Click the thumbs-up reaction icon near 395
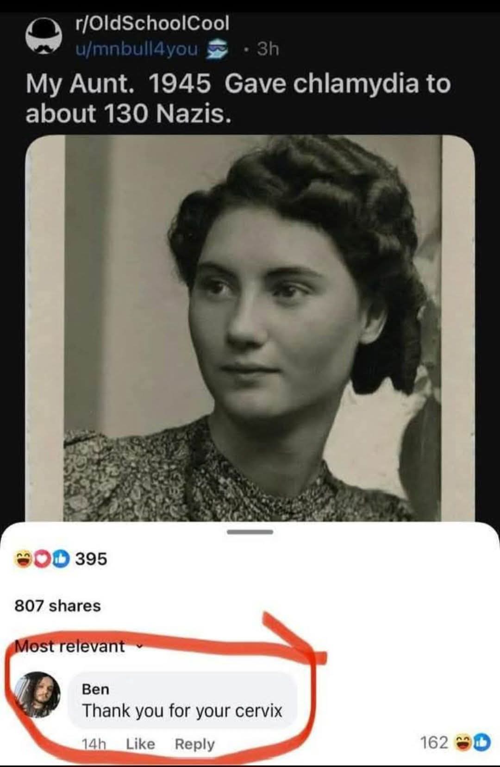The width and height of the screenshot is (500, 767). (x=60, y=559)
